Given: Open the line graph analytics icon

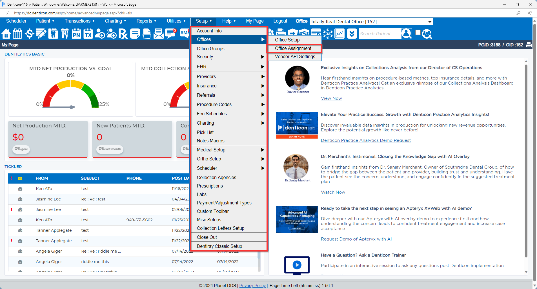Looking at the screenshot, I should [339, 34].
